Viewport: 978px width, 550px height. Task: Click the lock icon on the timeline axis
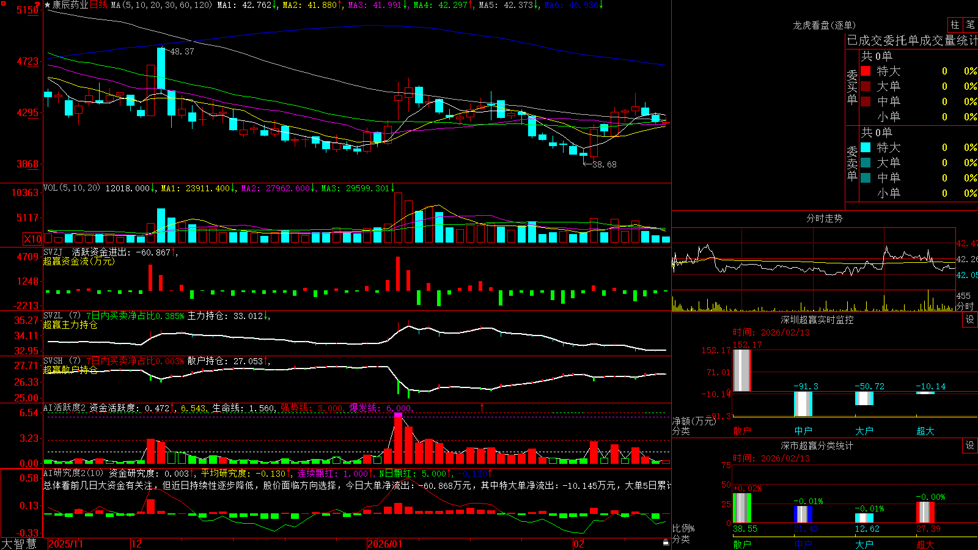point(666,543)
